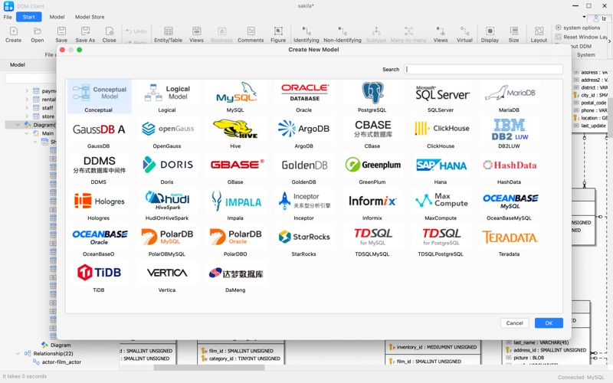Click the Layout toolbar button

tap(539, 34)
